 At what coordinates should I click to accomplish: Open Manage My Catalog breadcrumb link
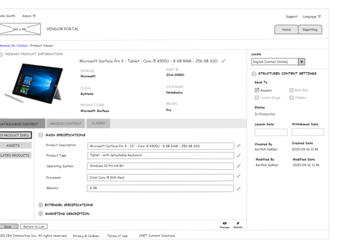pos(14,46)
